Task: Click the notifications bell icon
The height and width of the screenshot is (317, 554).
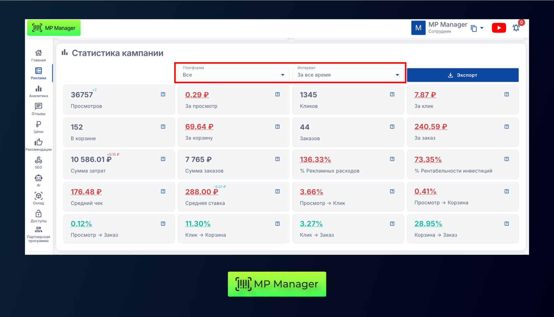Action: click(x=516, y=28)
